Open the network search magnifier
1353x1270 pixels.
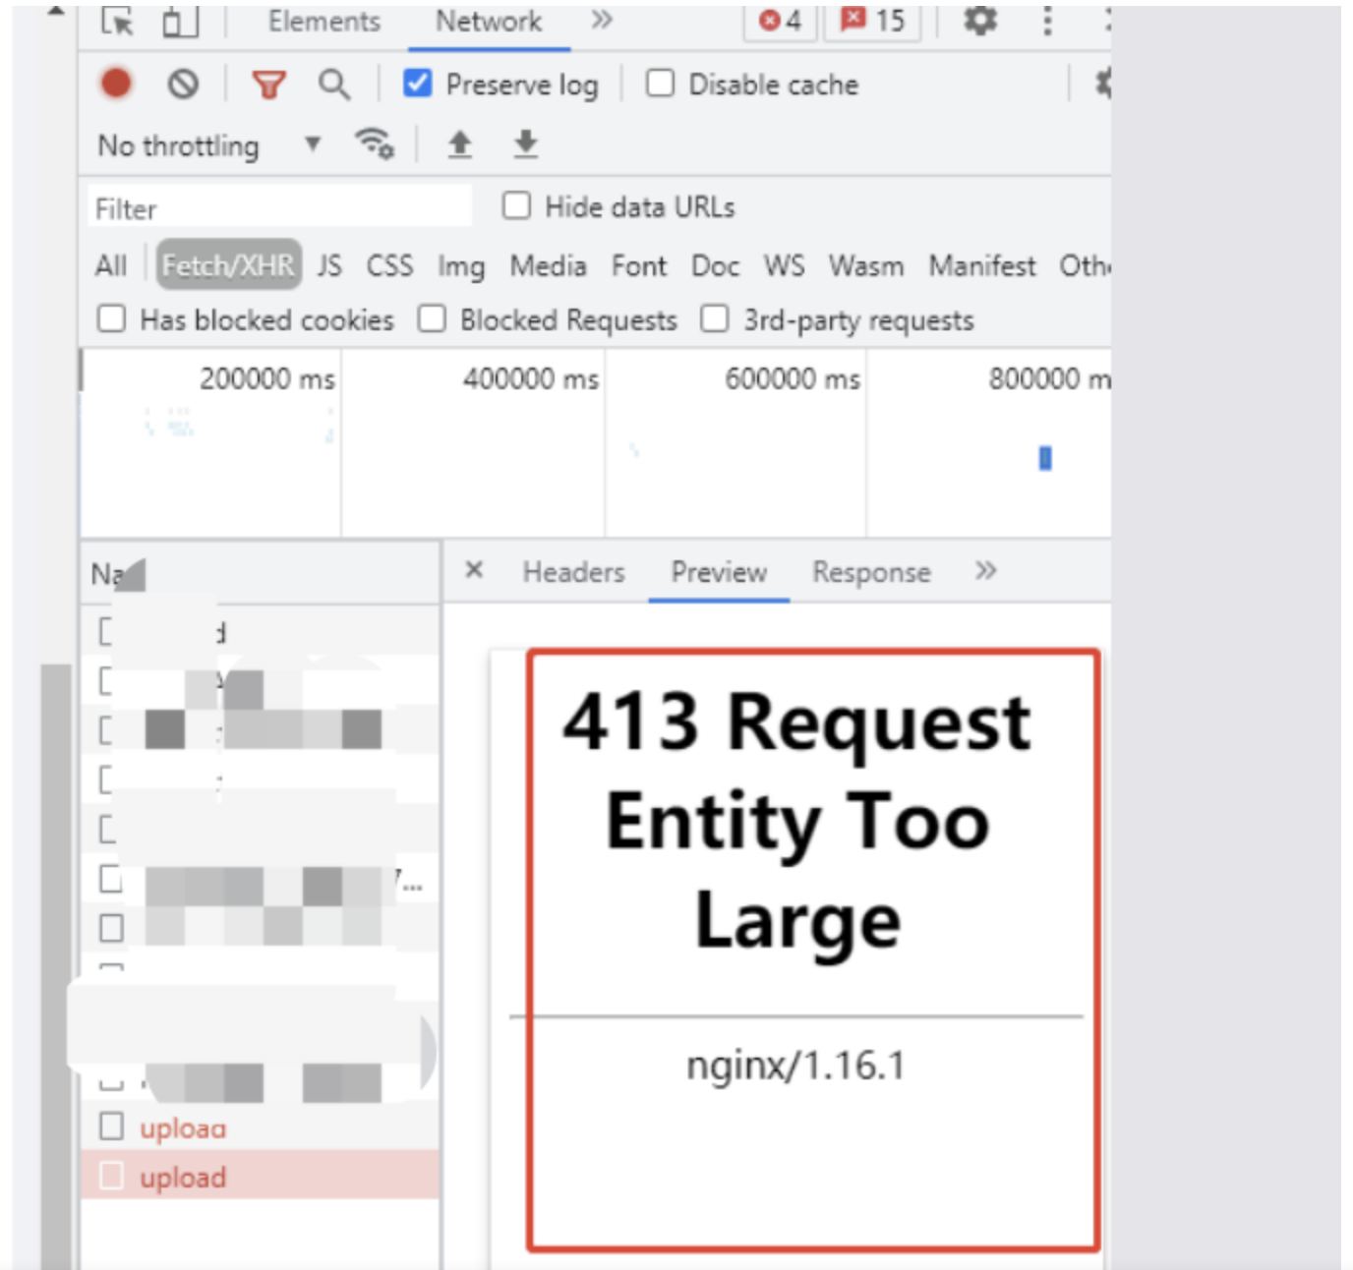[x=333, y=86]
